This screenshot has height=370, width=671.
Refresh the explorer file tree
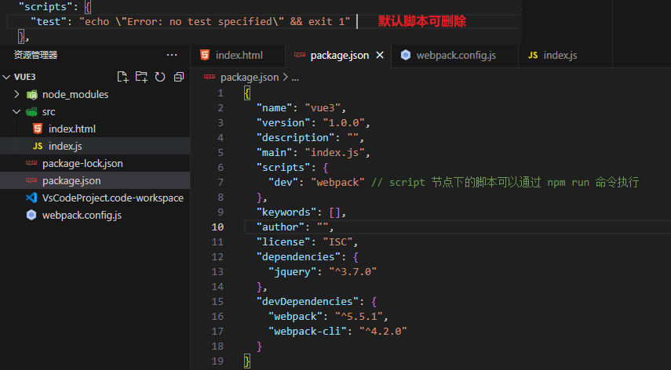click(160, 77)
